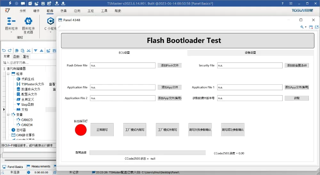Open the wrench settings icon in Panel 4348
320x175 pixels.
pos(302,27)
